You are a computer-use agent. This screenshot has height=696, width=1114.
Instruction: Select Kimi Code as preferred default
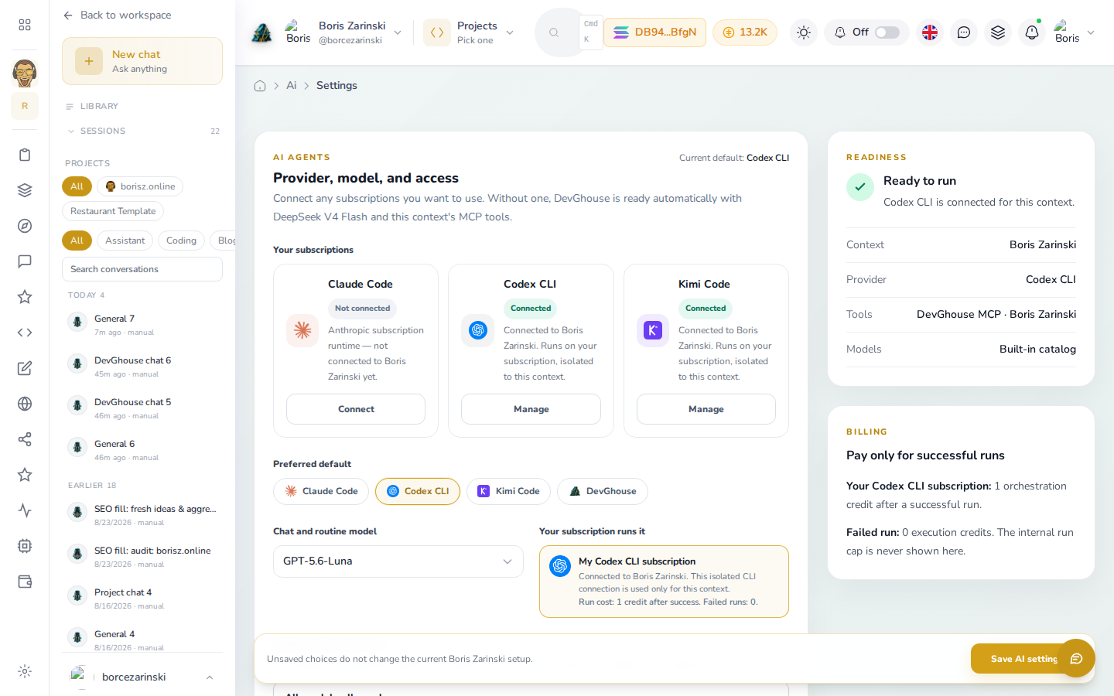coord(508,491)
